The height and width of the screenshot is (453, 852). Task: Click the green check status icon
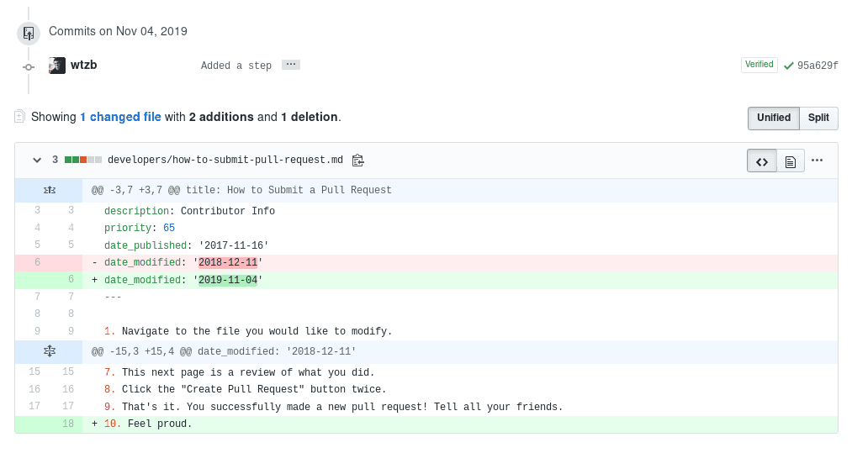click(788, 66)
